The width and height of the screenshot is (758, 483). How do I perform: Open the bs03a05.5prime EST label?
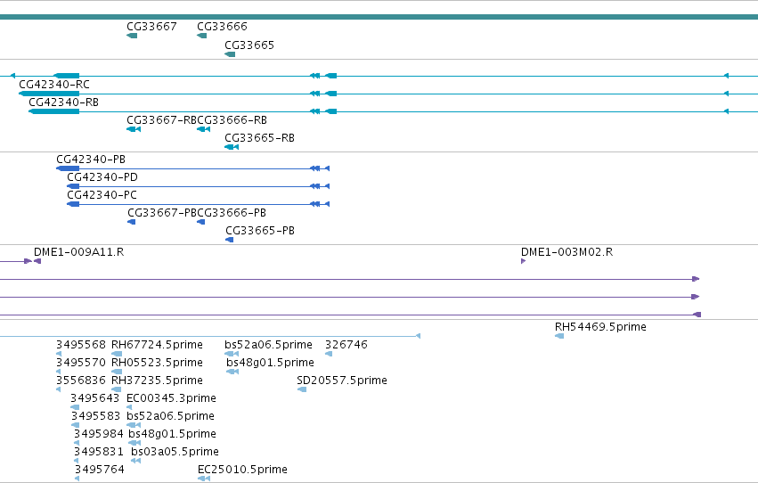[175, 452]
